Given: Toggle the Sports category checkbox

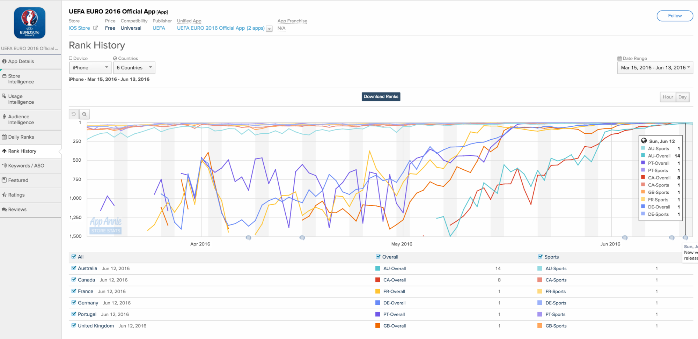Looking at the screenshot, I should pyautogui.click(x=540, y=257).
